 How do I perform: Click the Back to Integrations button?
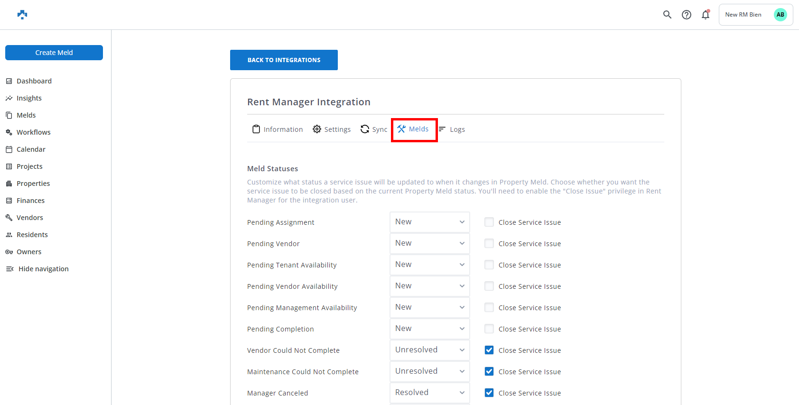click(x=284, y=60)
